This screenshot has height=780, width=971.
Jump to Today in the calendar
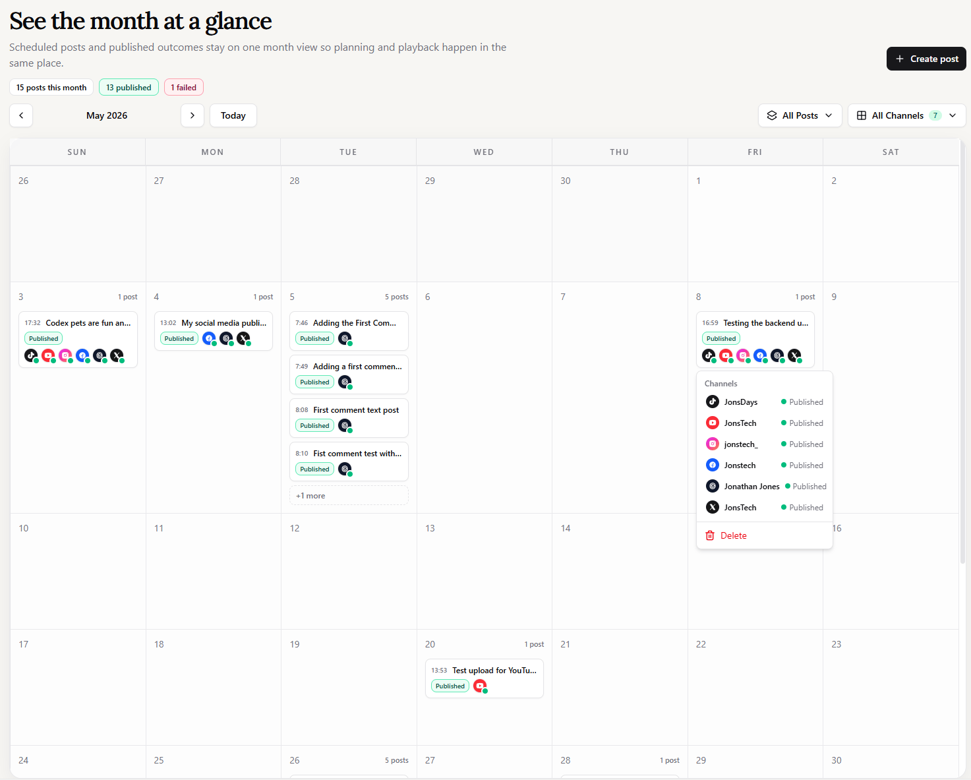(x=233, y=115)
